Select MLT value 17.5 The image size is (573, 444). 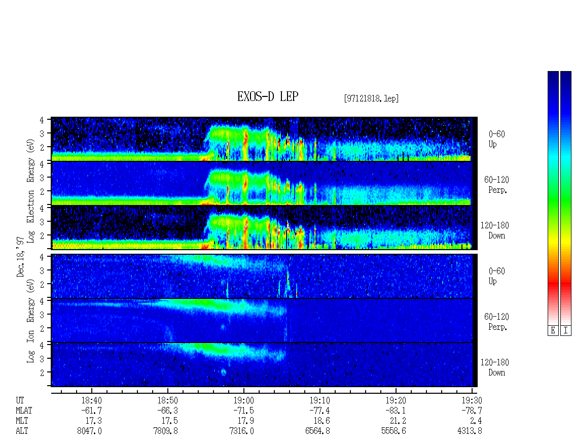click(169, 421)
